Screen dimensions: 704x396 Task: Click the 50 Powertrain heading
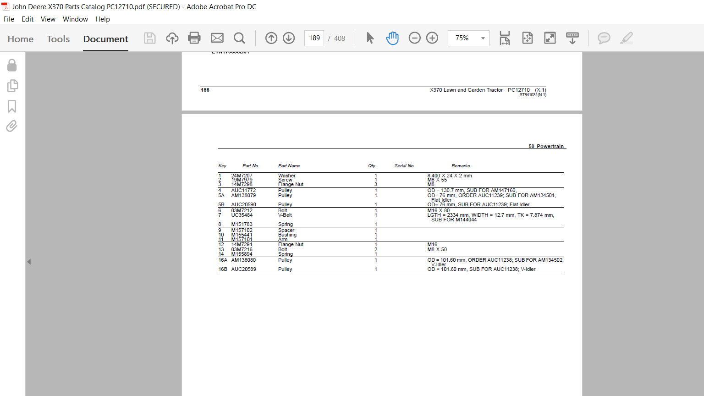tap(546, 146)
